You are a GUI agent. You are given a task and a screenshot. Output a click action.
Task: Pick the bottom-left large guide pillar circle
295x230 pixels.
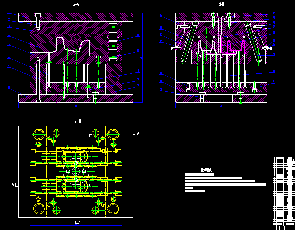pyautogui.click(x=39, y=209)
